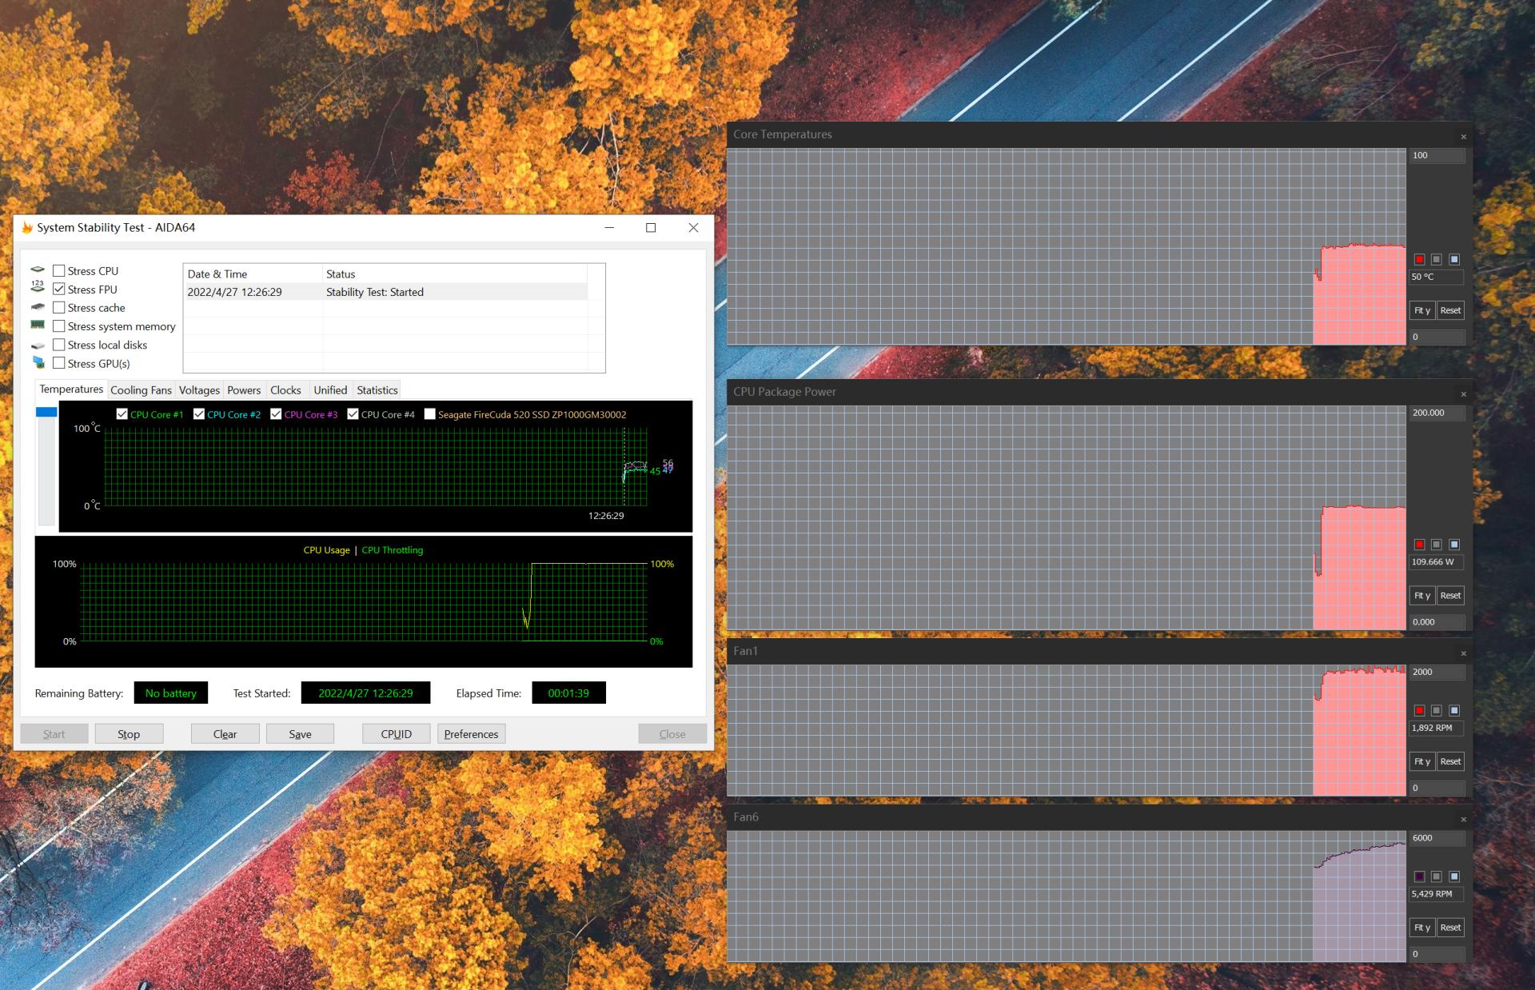Image resolution: width=1535 pixels, height=990 pixels.
Task: Click the CPU chip icon beside Stress CPU
Action: (x=37, y=270)
